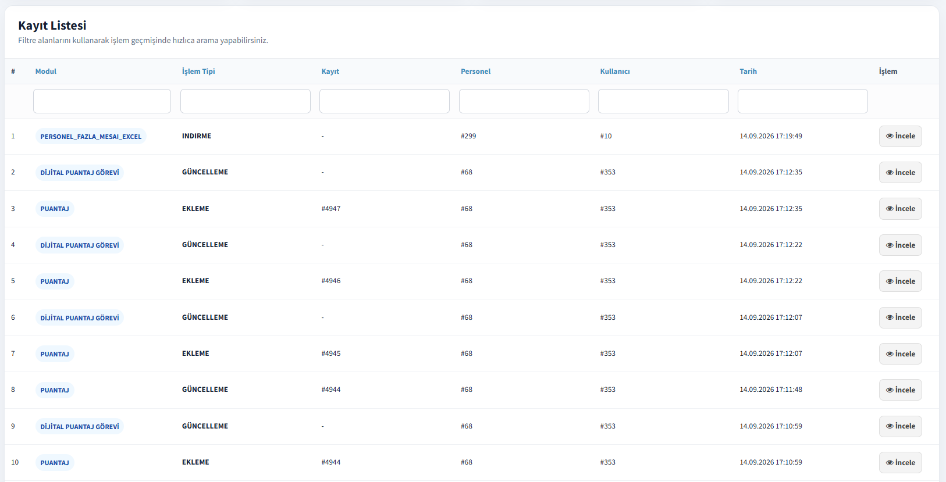Sort by the Personel column header
The width and height of the screenshot is (946, 482).
click(475, 72)
